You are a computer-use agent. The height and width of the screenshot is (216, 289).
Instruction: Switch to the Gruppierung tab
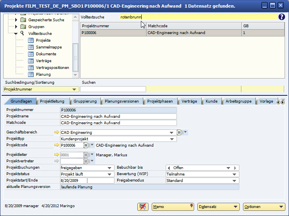pyautogui.click(x=85, y=101)
